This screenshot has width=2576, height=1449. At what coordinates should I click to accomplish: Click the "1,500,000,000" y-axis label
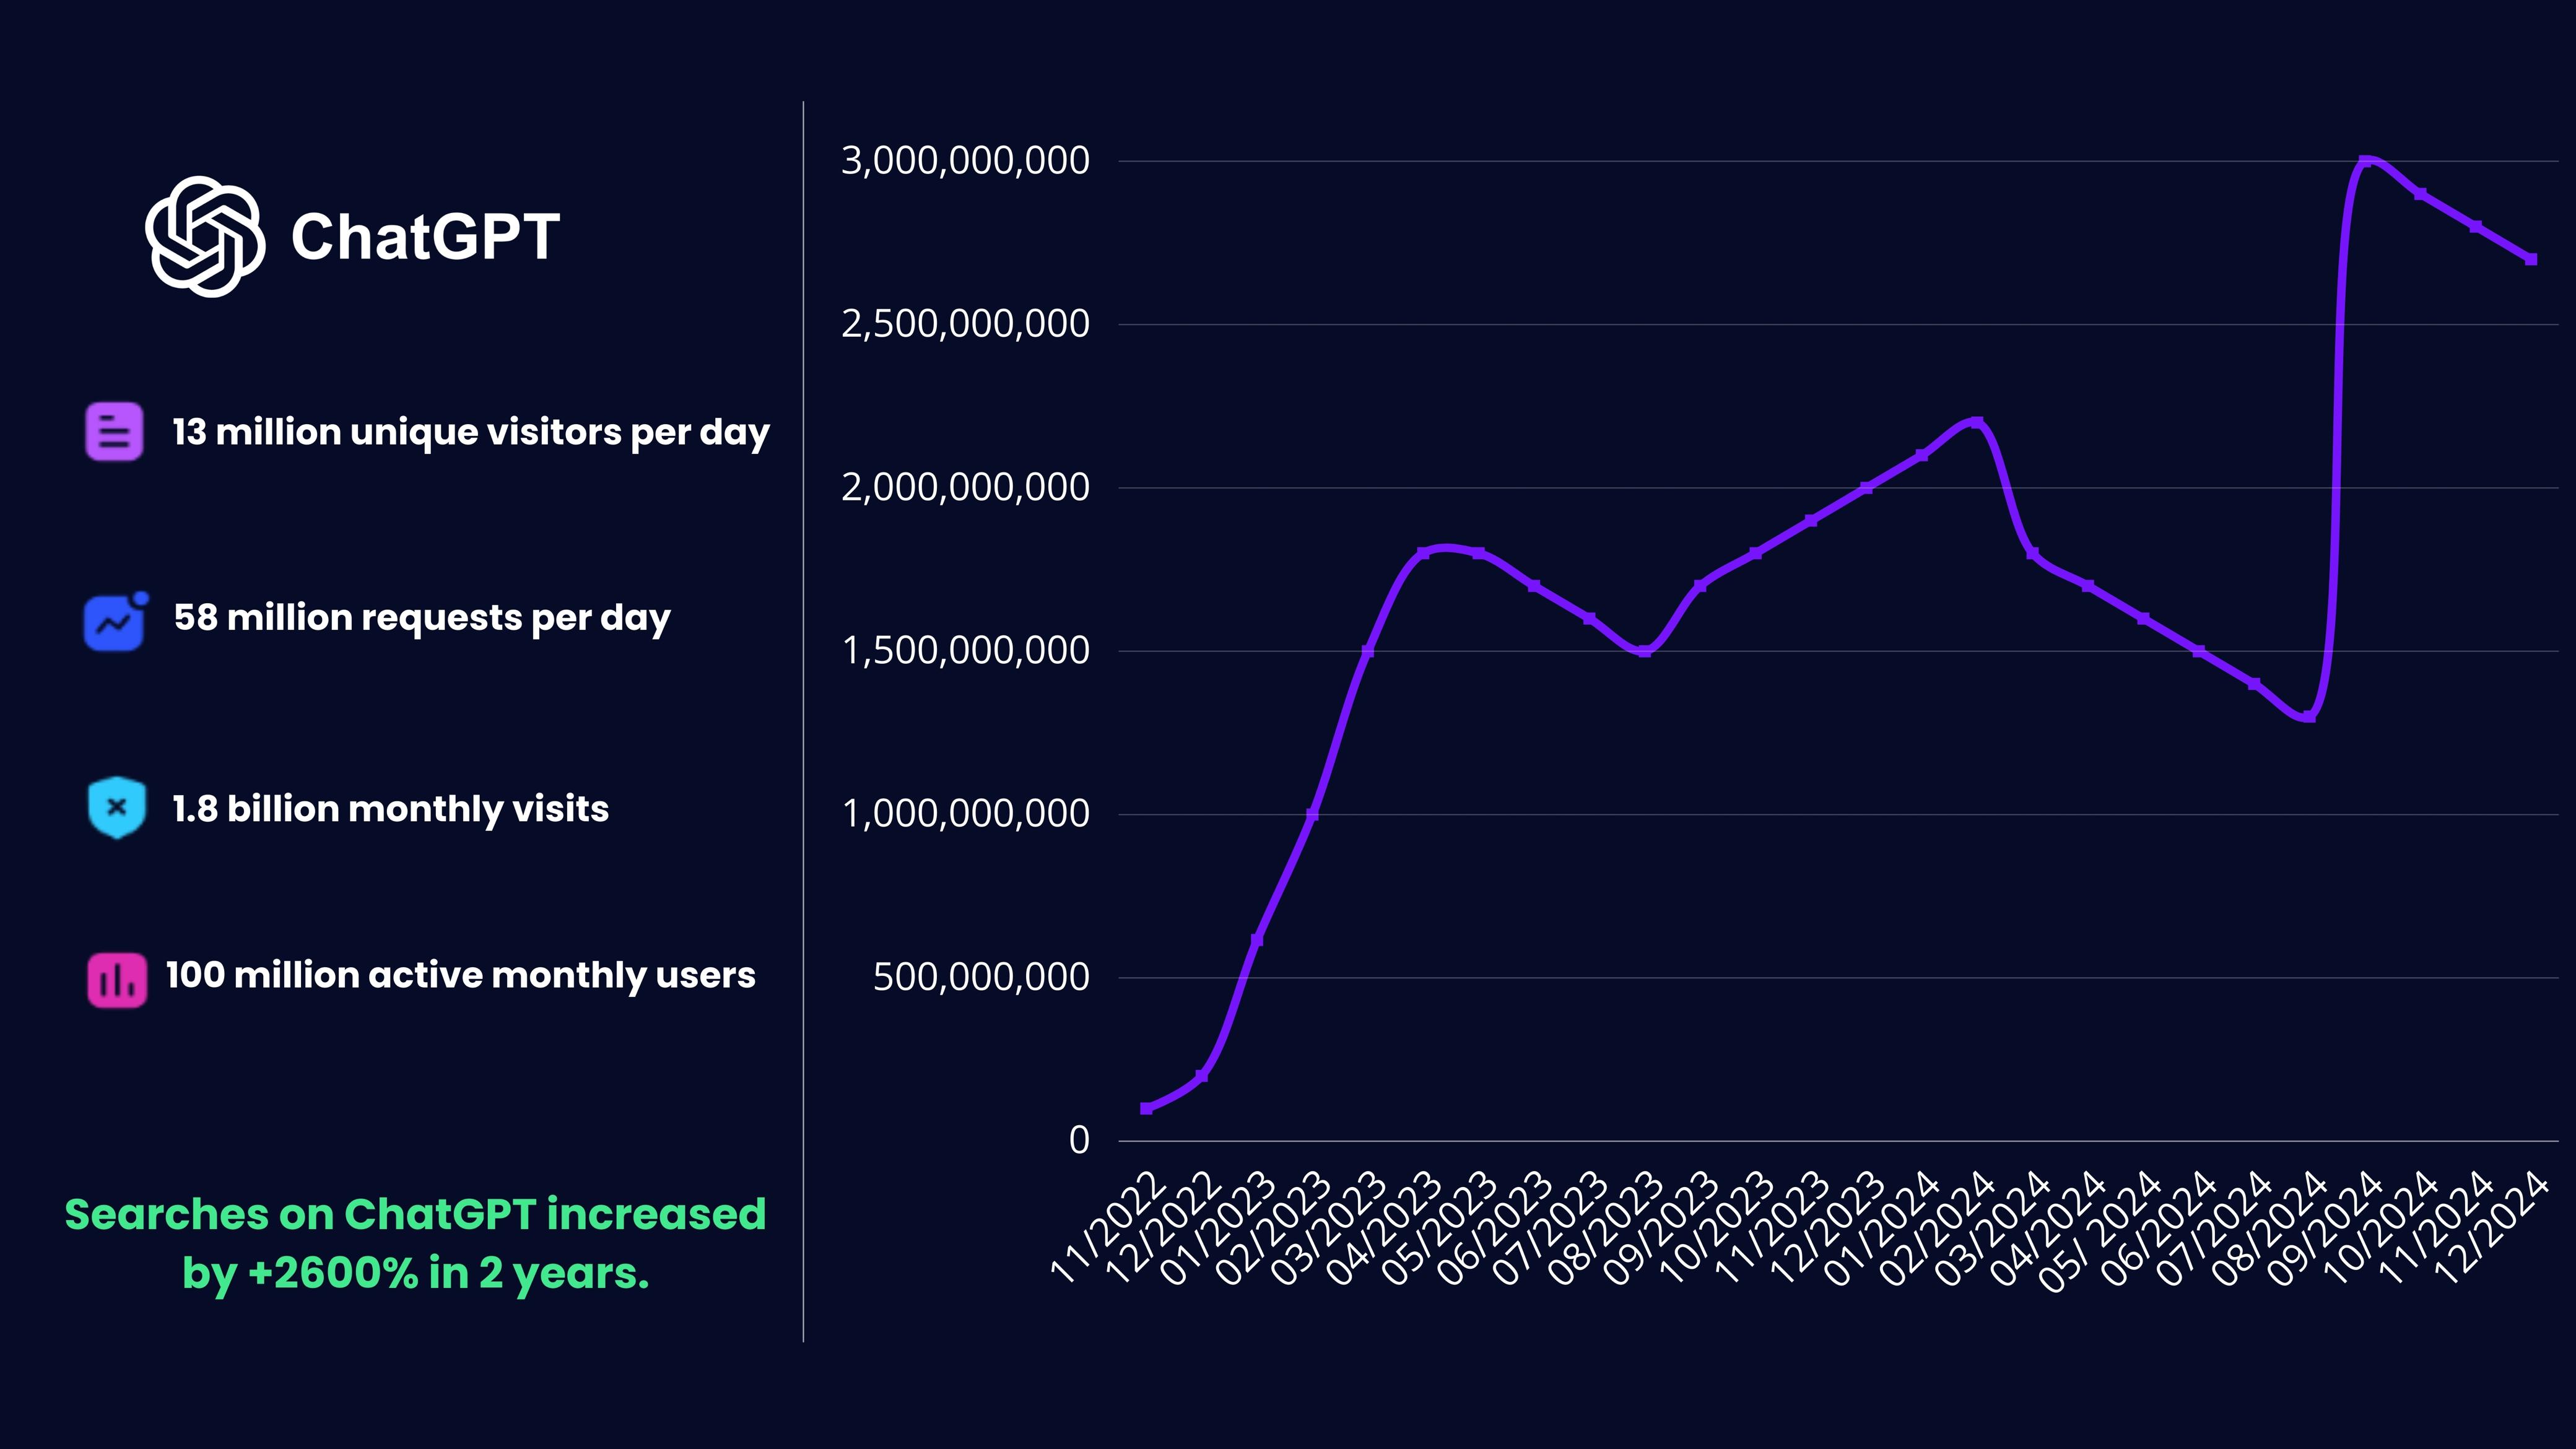click(x=966, y=651)
